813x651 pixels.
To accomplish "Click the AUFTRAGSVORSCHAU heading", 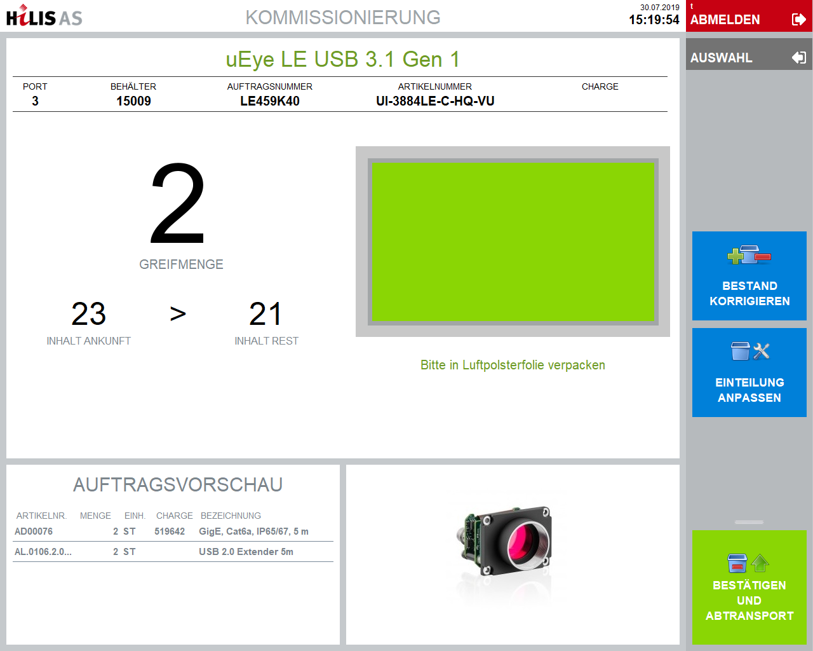I will (x=178, y=484).
